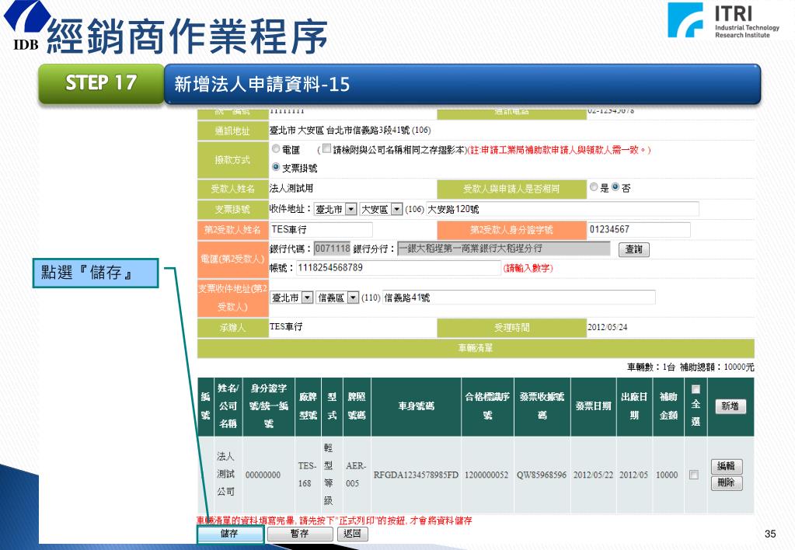
Task: Toggle the 全選 select-all checkbox
Action: click(696, 388)
